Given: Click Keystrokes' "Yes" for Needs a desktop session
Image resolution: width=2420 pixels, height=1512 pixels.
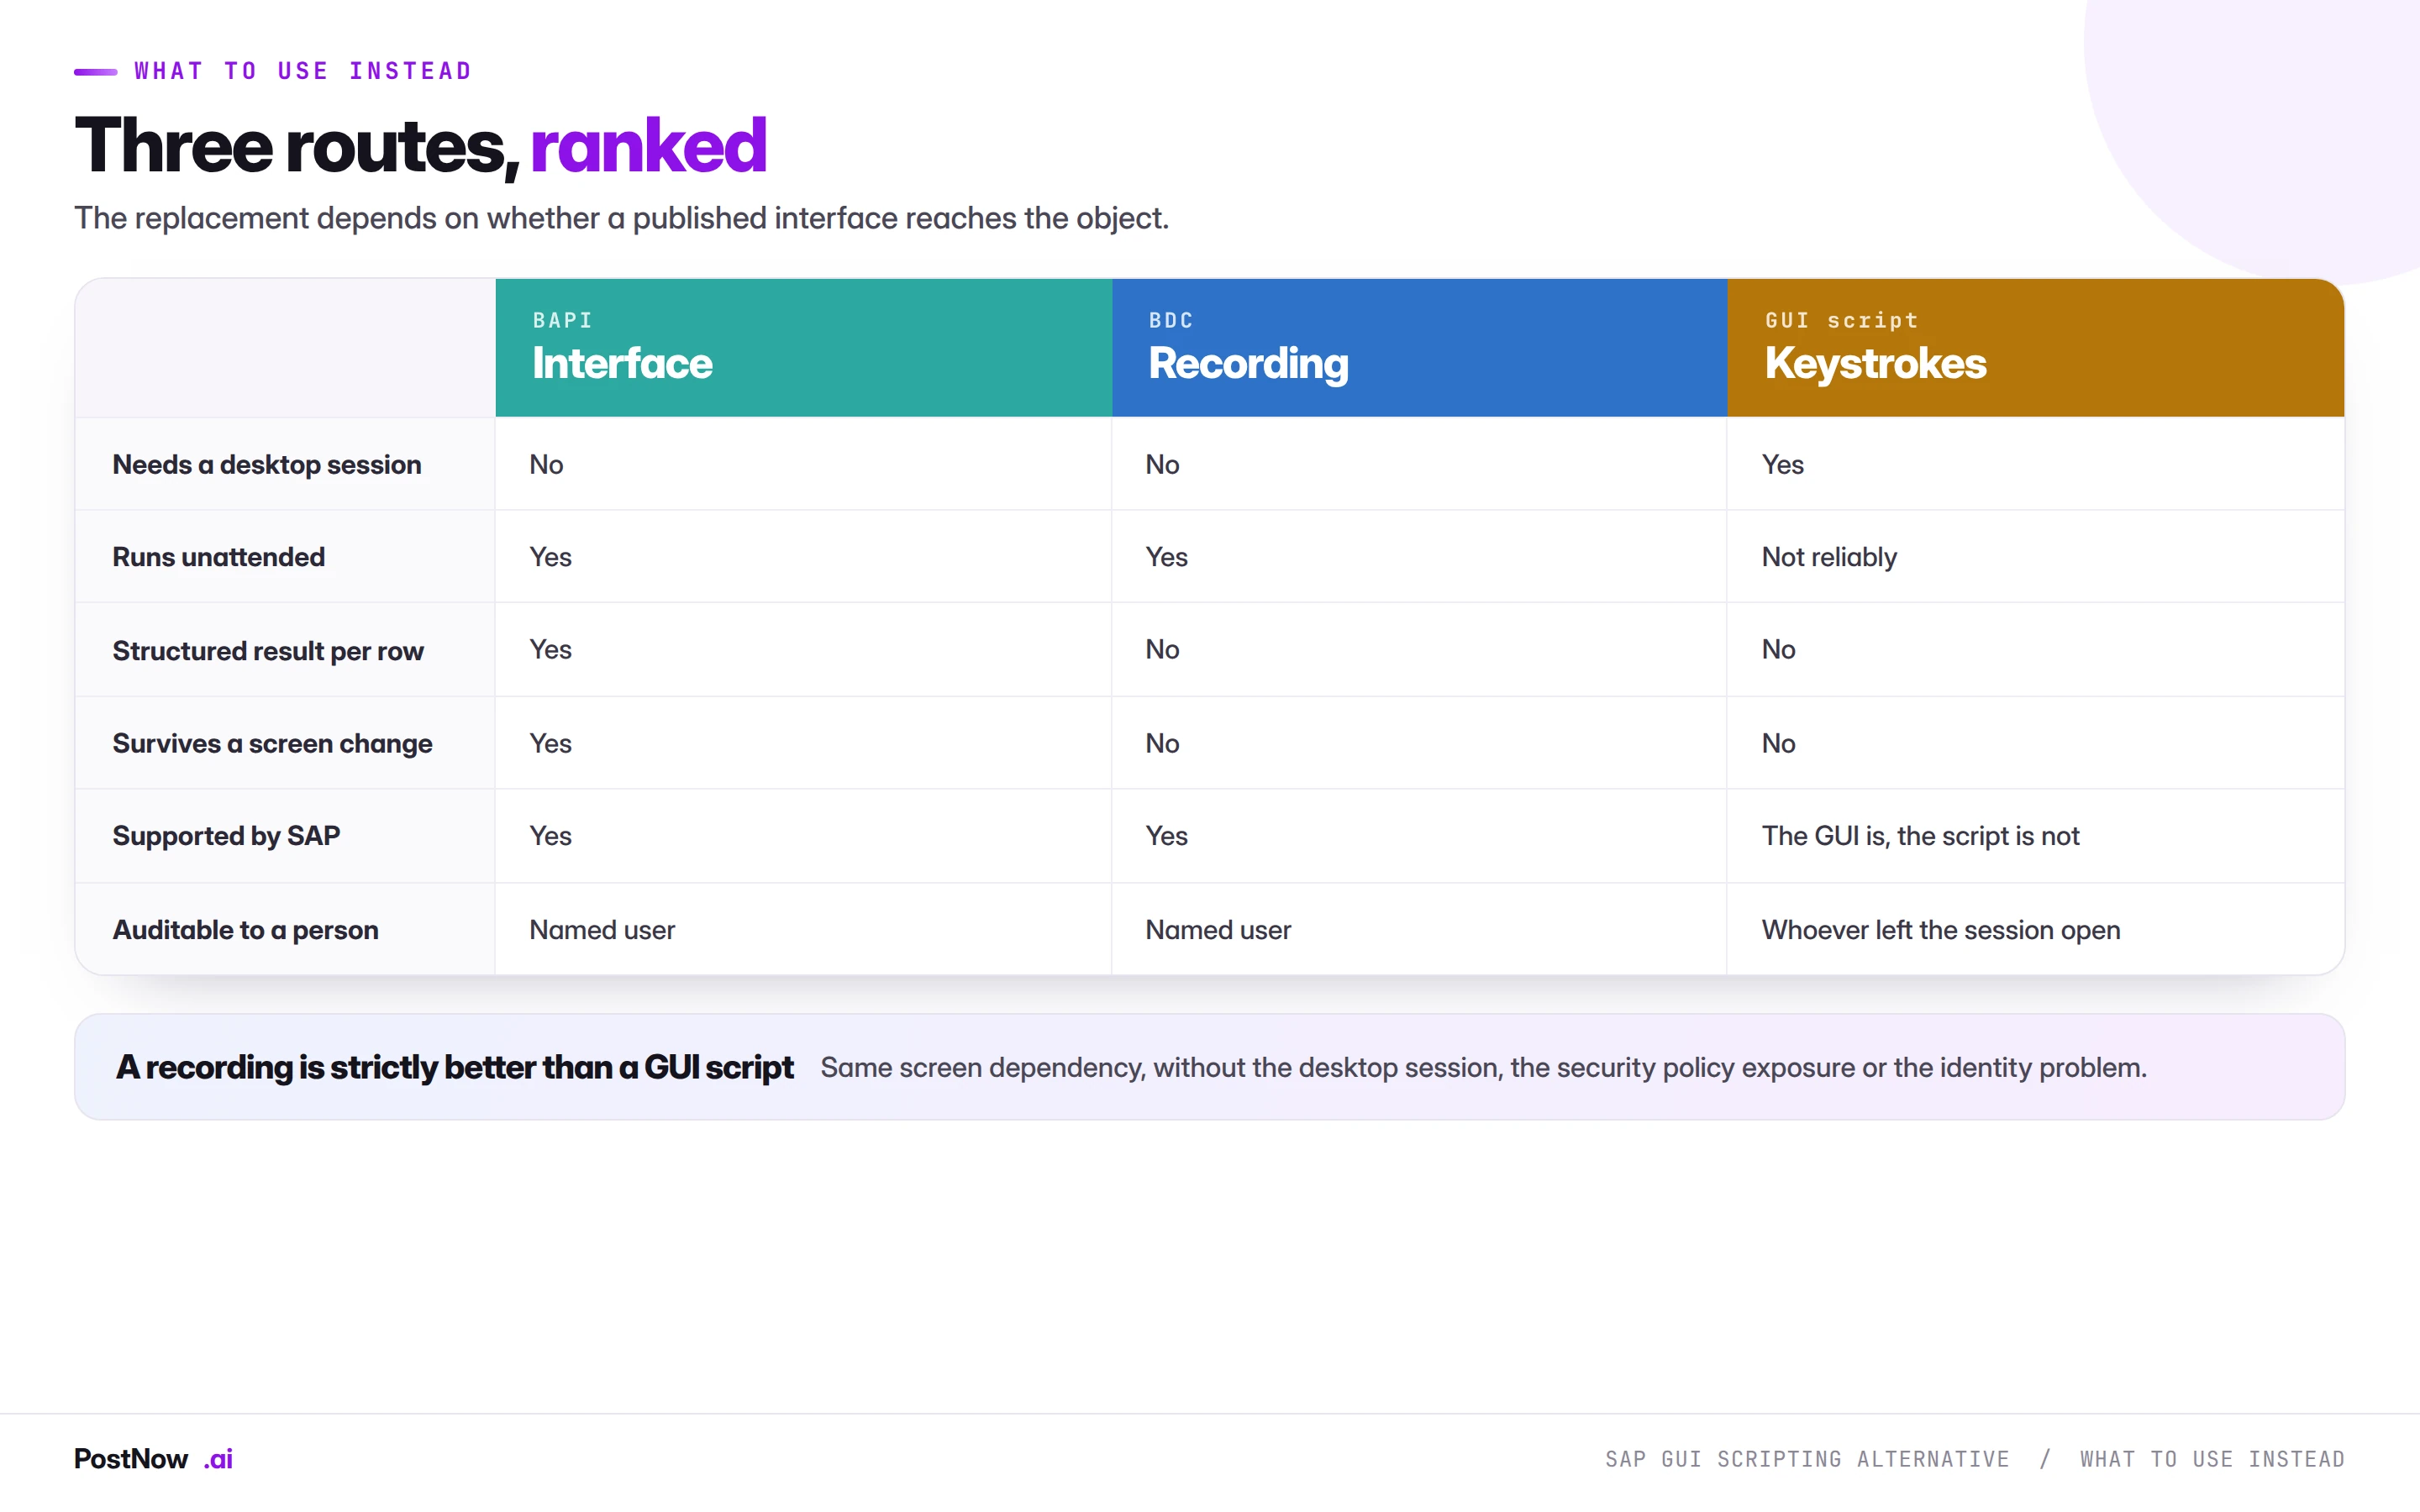Looking at the screenshot, I should tap(1782, 465).
